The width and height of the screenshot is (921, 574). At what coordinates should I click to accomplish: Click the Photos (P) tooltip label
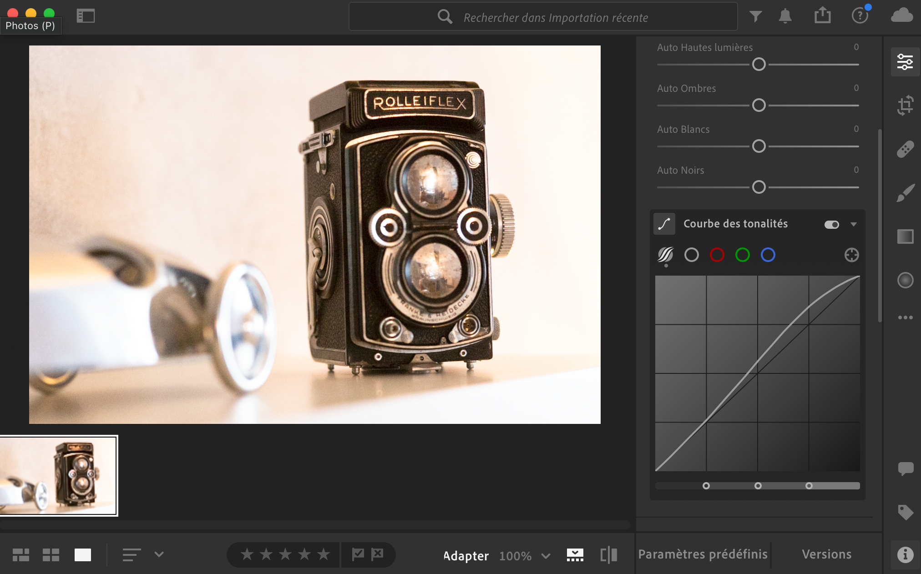tap(30, 25)
